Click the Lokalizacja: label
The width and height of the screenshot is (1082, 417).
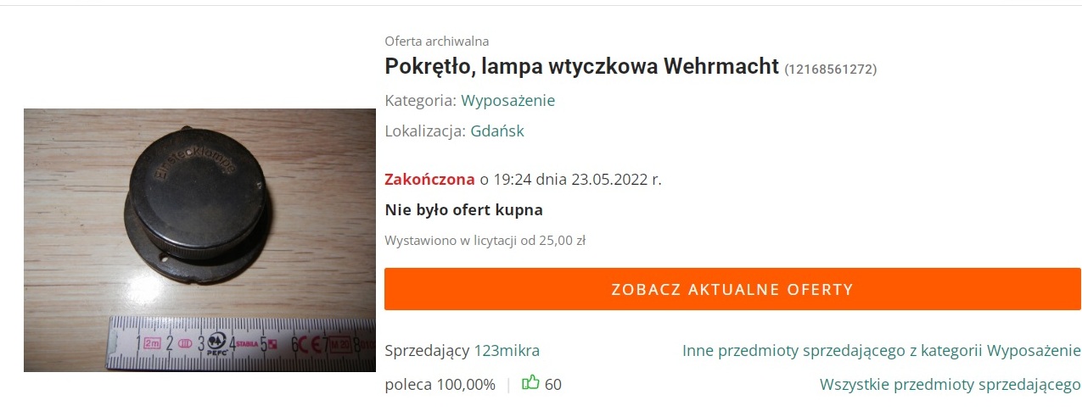point(424,131)
